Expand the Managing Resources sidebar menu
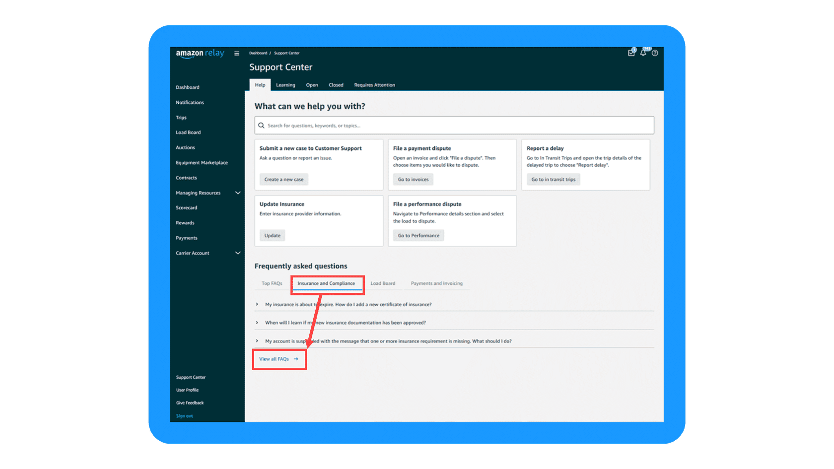Screen dimensions: 834x469 tap(238, 193)
